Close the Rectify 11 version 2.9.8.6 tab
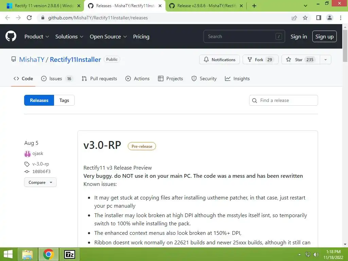 pyautogui.click(x=79, y=6)
